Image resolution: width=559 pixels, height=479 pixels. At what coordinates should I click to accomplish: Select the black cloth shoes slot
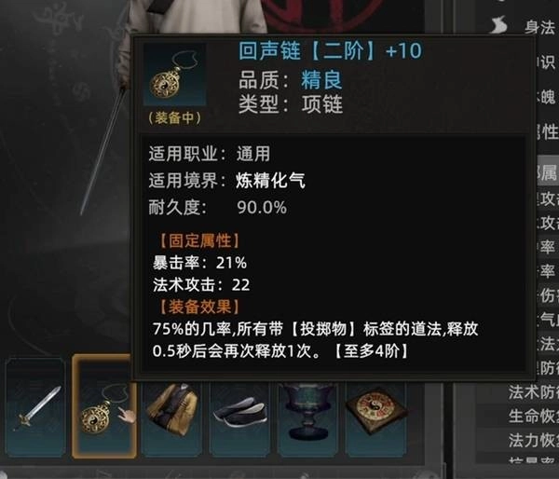coord(239,419)
